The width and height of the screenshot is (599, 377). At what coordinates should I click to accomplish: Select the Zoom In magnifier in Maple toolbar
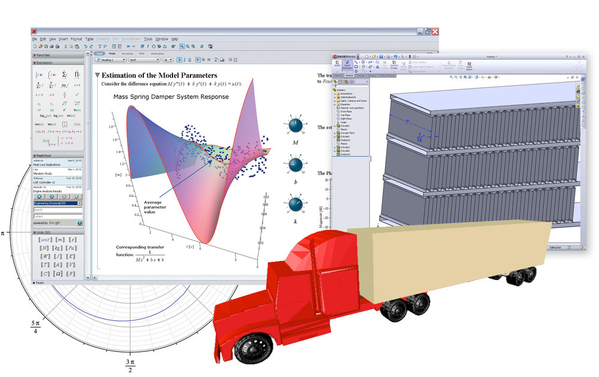click(x=187, y=45)
